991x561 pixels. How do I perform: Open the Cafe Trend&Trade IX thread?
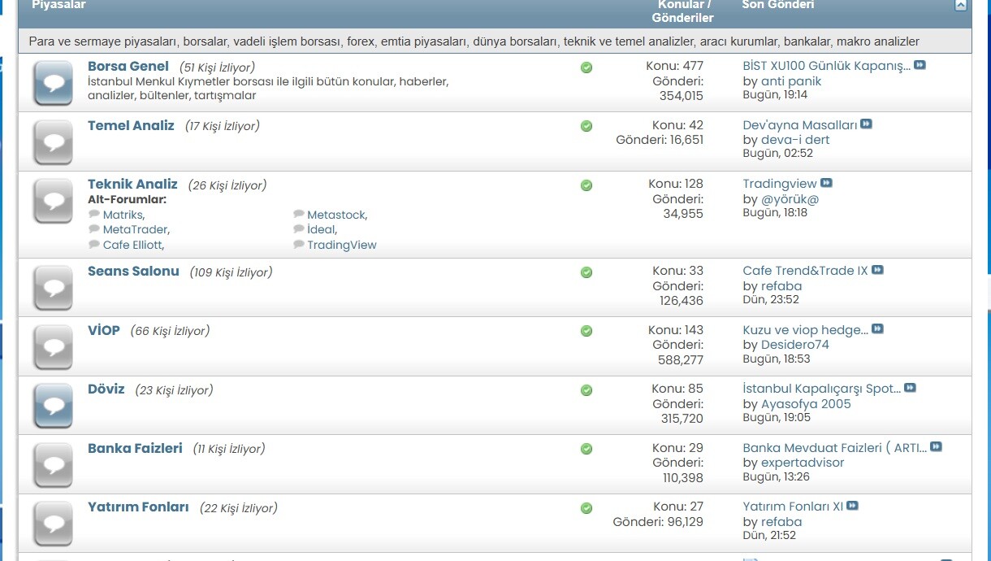805,271
